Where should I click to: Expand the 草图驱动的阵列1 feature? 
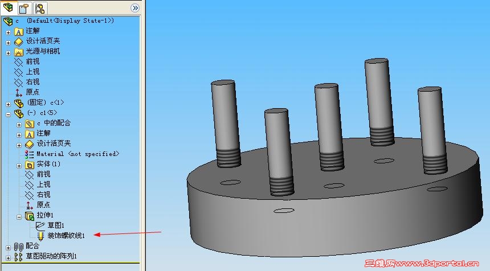pos(8,258)
